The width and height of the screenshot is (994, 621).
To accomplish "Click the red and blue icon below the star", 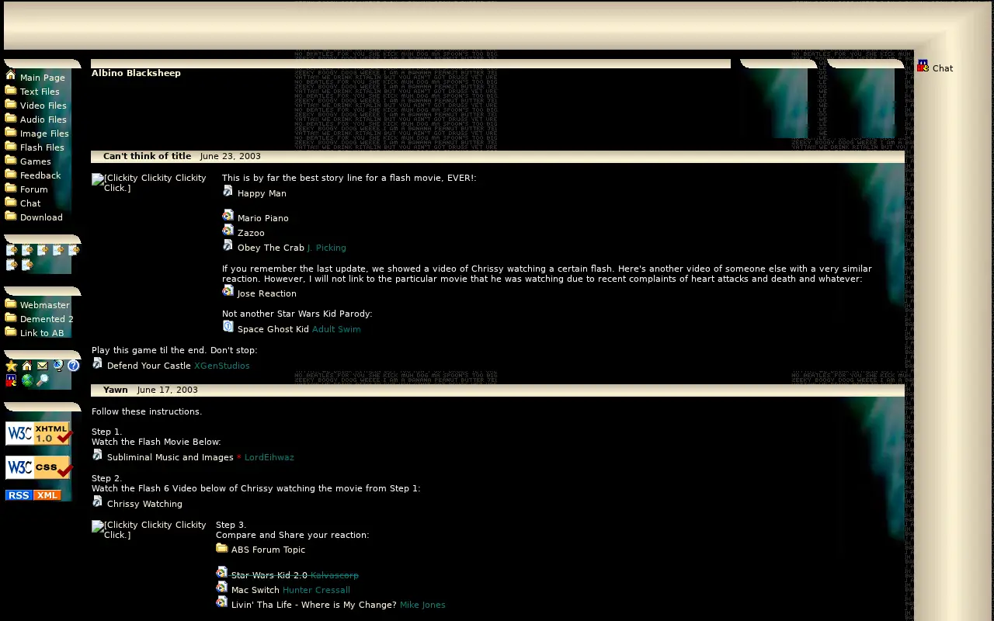I will 11,380.
